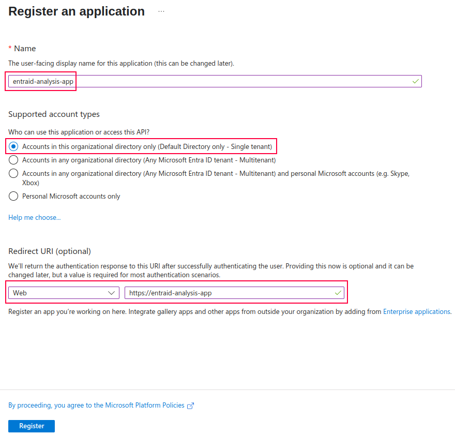Open the Microsoft Platform Policies agreement link

pyautogui.click(x=96, y=405)
